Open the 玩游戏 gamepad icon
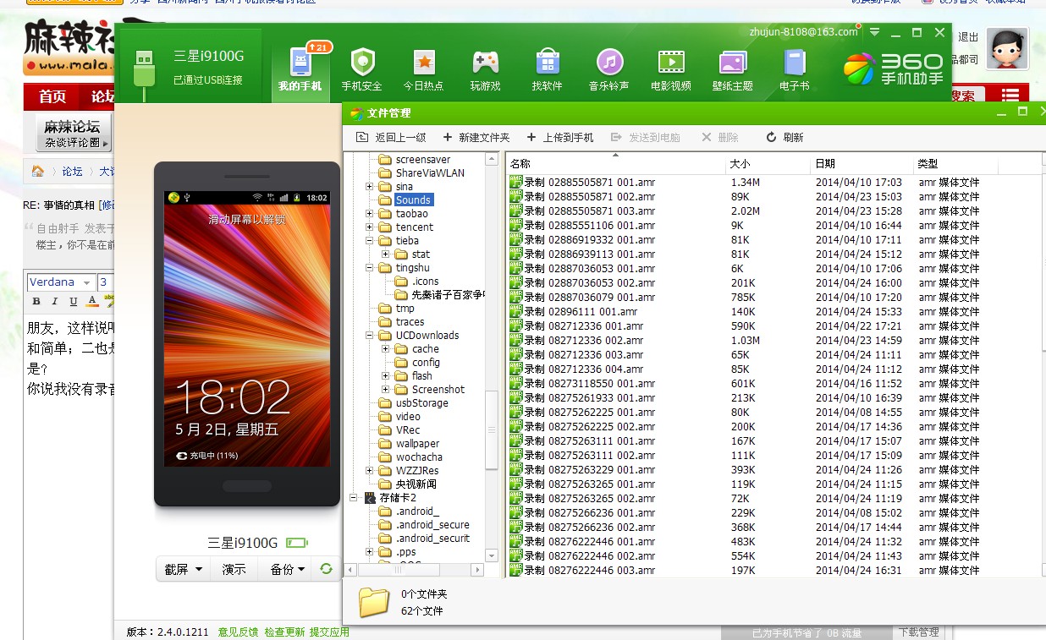1046x640 pixels. pyautogui.click(x=485, y=63)
